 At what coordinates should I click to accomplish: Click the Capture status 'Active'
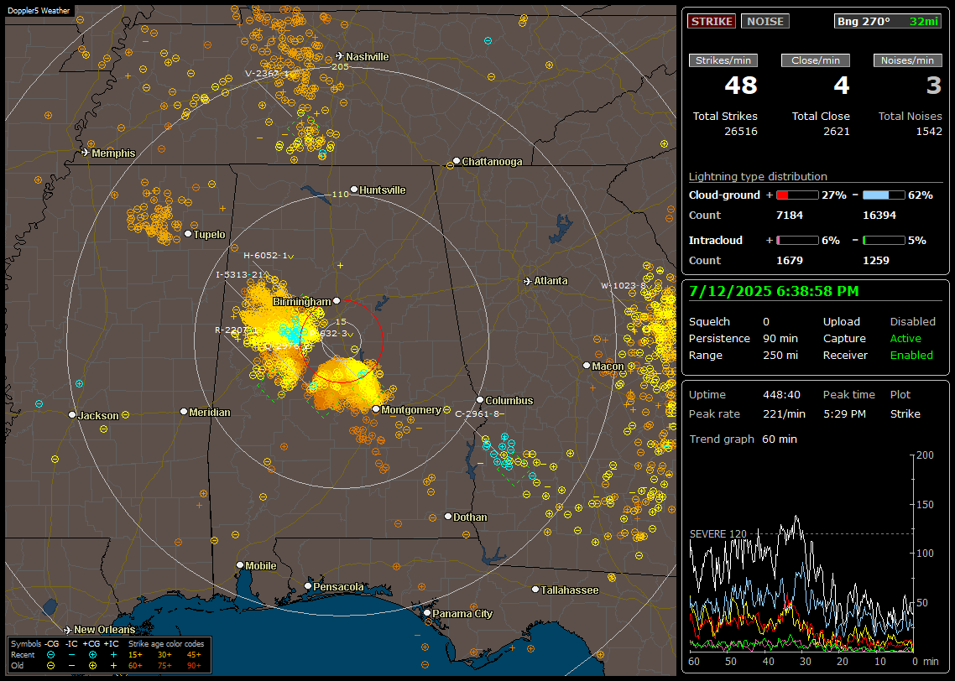905,338
